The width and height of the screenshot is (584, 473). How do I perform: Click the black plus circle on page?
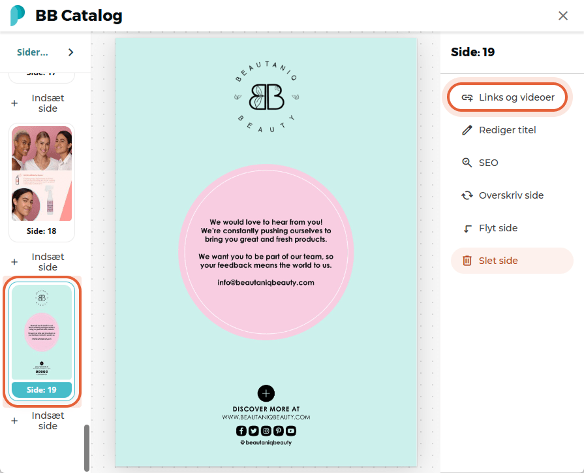pyautogui.click(x=266, y=393)
